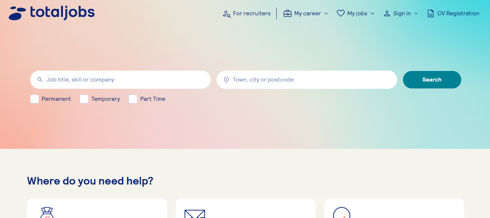Click the totaljobs logo
This screenshot has width=490, height=218.
51,12
